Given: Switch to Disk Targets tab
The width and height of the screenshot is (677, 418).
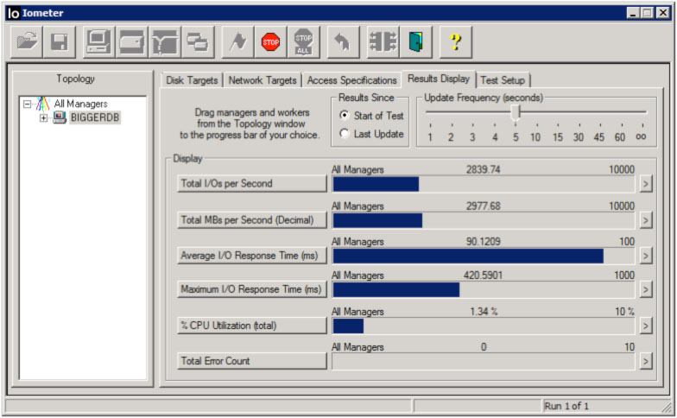Looking at the screenshot, I should 192,80.
